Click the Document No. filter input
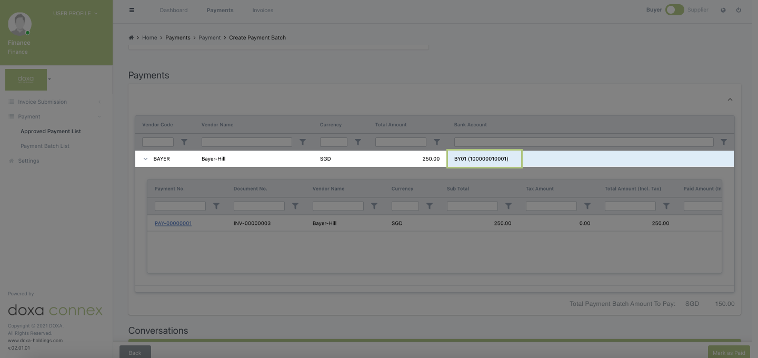Viewport: 758px width, 358px height. pos(259,206)
